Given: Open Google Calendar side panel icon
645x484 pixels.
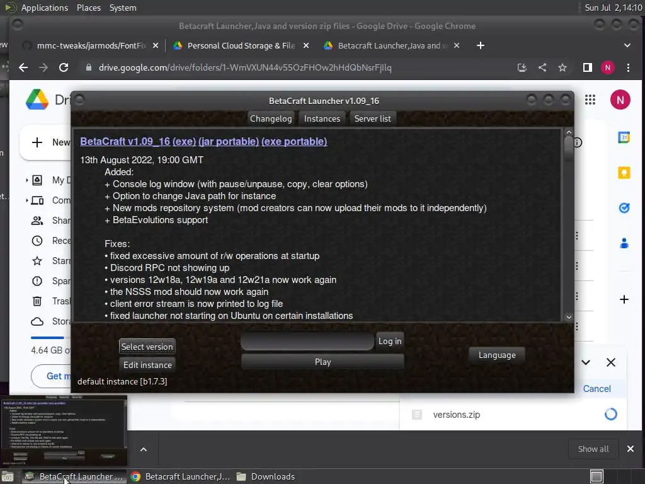Looking at the screenshot, I should (624, 137).
